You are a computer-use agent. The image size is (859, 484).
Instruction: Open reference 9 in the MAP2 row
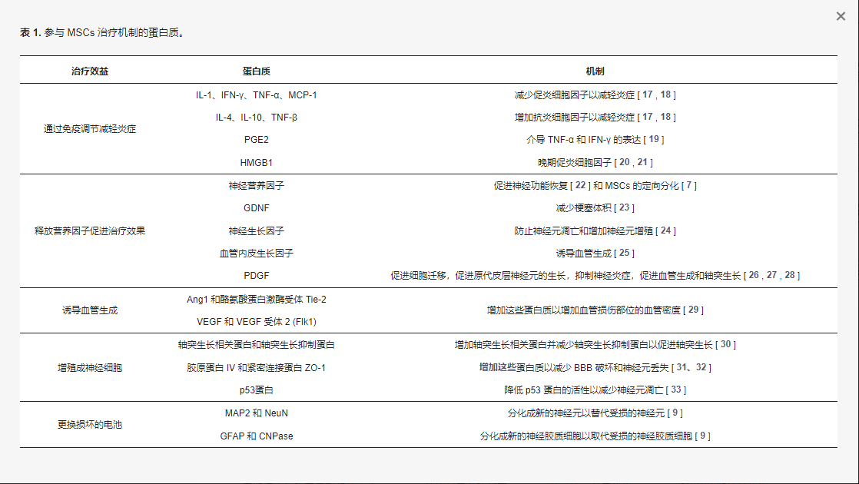click(676, 413)
